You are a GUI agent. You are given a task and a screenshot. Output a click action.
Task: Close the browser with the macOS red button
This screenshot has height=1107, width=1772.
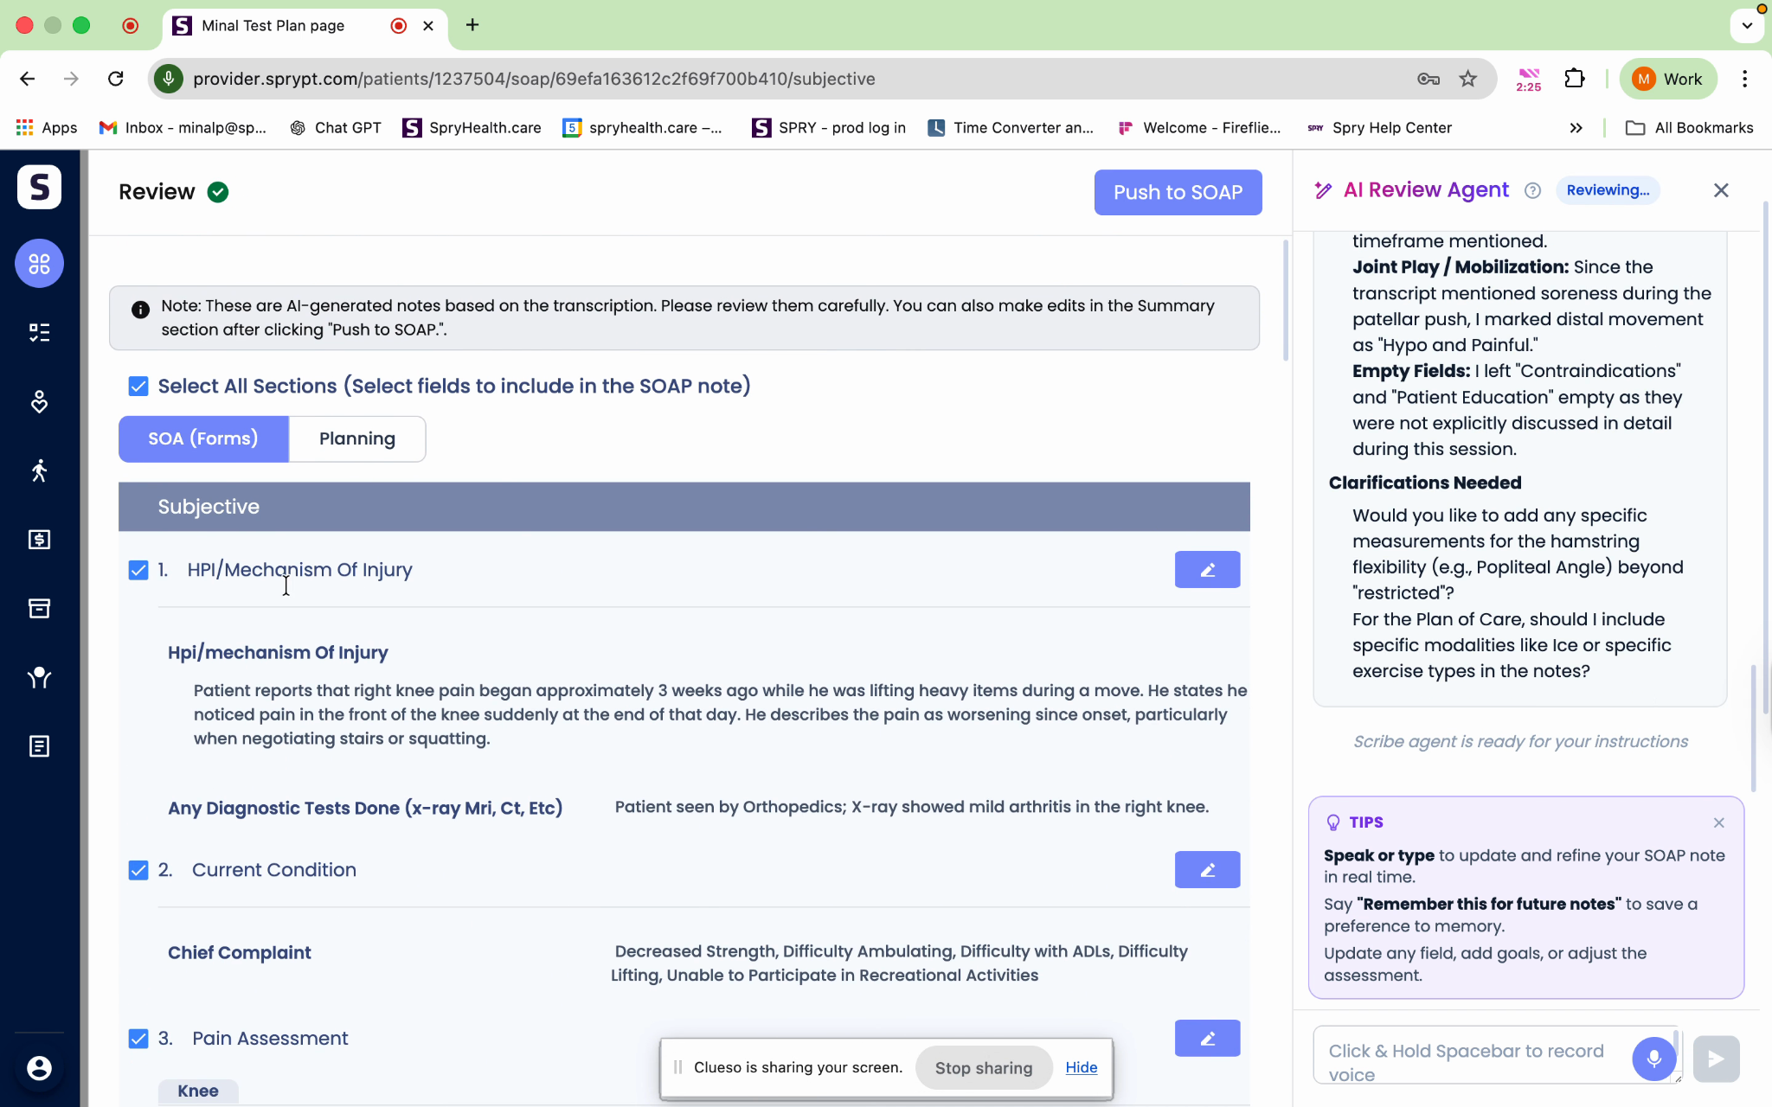point(25,25)
